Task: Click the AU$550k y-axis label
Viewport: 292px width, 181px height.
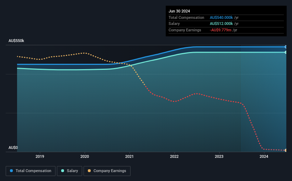Action: tap(16, 41)
